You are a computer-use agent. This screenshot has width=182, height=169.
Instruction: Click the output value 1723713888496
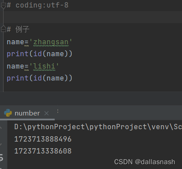[x=43, y=139]
